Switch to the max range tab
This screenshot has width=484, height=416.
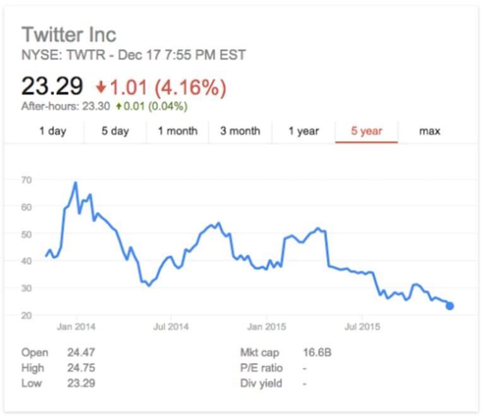430,131
